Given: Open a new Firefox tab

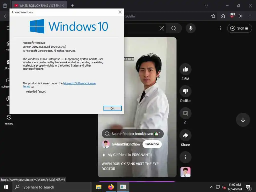Looking at the screenshot, I should point(72,6).
